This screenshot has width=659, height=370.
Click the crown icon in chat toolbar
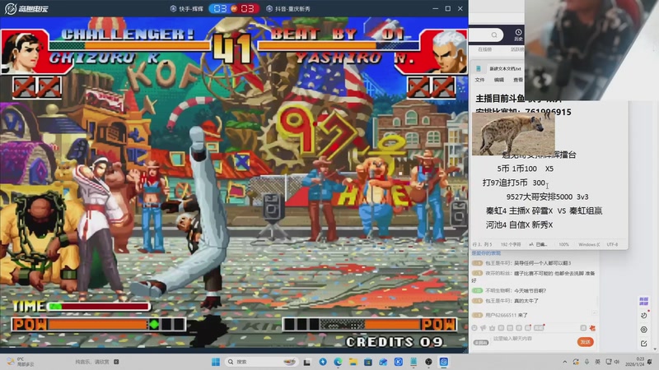[492, 328]
